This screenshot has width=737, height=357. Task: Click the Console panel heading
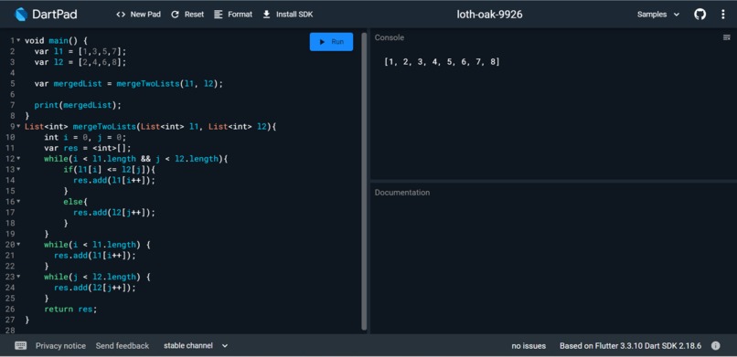(x=390, y=37)
